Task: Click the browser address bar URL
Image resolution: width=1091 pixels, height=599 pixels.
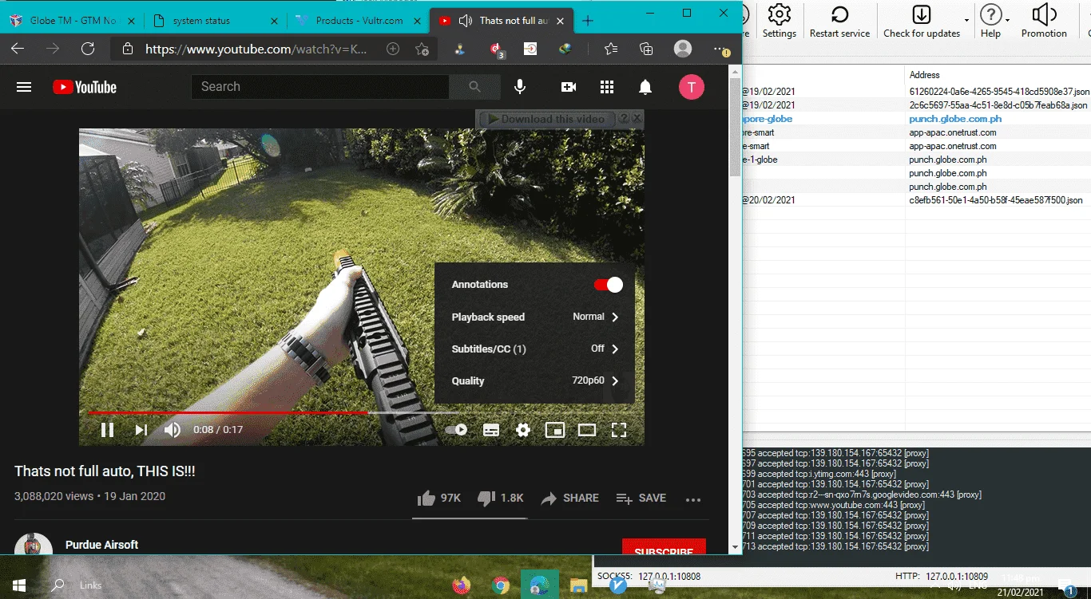Action: (256, 49)
